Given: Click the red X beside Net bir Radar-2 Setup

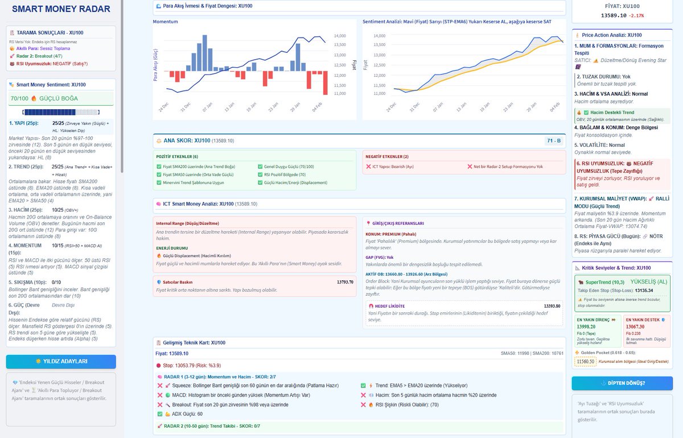Looking at the screenshot, I should pyautogui.click(x=470, y=166).
